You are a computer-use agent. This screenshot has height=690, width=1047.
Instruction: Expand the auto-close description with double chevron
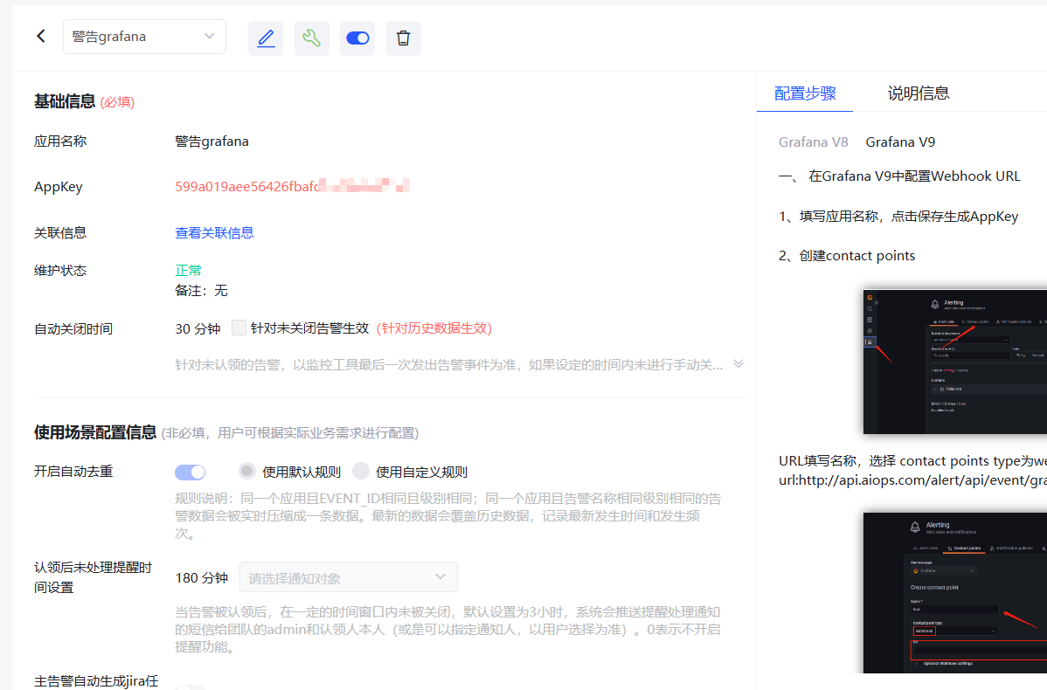coord(738,364)
